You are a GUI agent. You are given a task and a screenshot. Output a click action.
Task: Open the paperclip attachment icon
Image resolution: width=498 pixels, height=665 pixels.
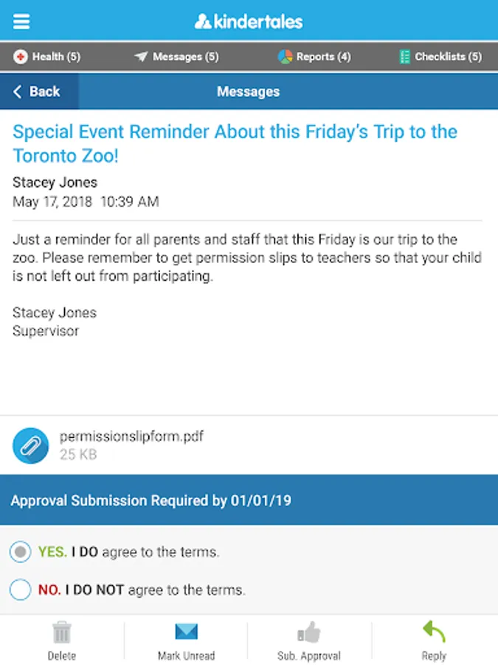tap(30, 445)
